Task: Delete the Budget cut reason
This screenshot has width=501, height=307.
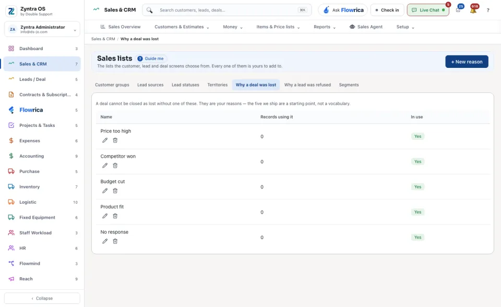Action: [x=115, y=191]
